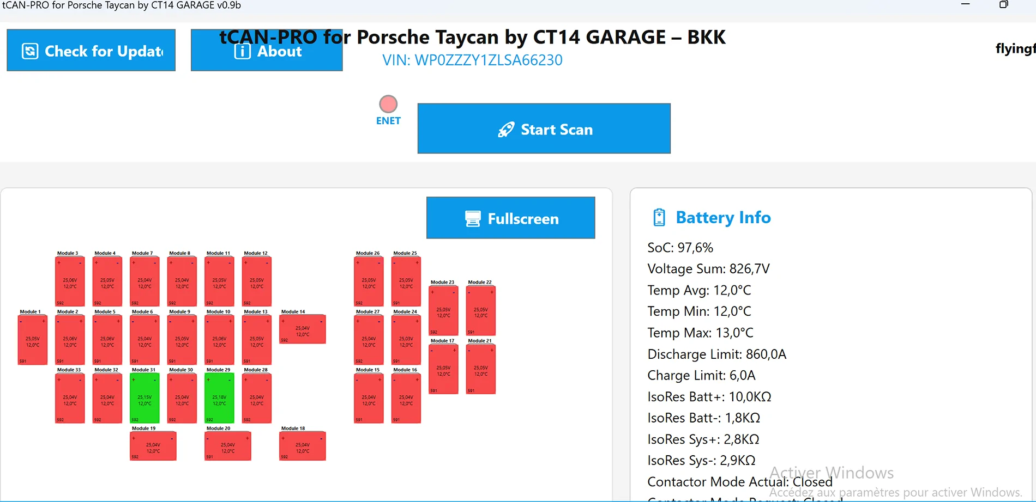Open the About dialog
1036x502 pixels.
[x=267, y=50]
